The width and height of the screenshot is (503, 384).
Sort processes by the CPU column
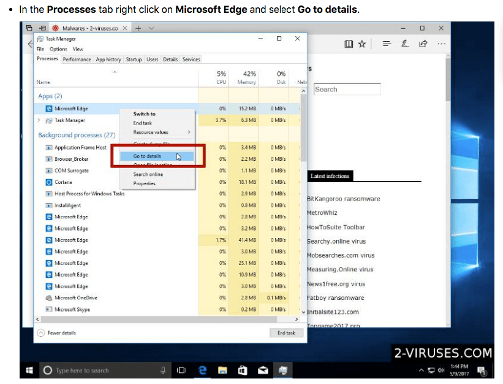pos(214,78)
